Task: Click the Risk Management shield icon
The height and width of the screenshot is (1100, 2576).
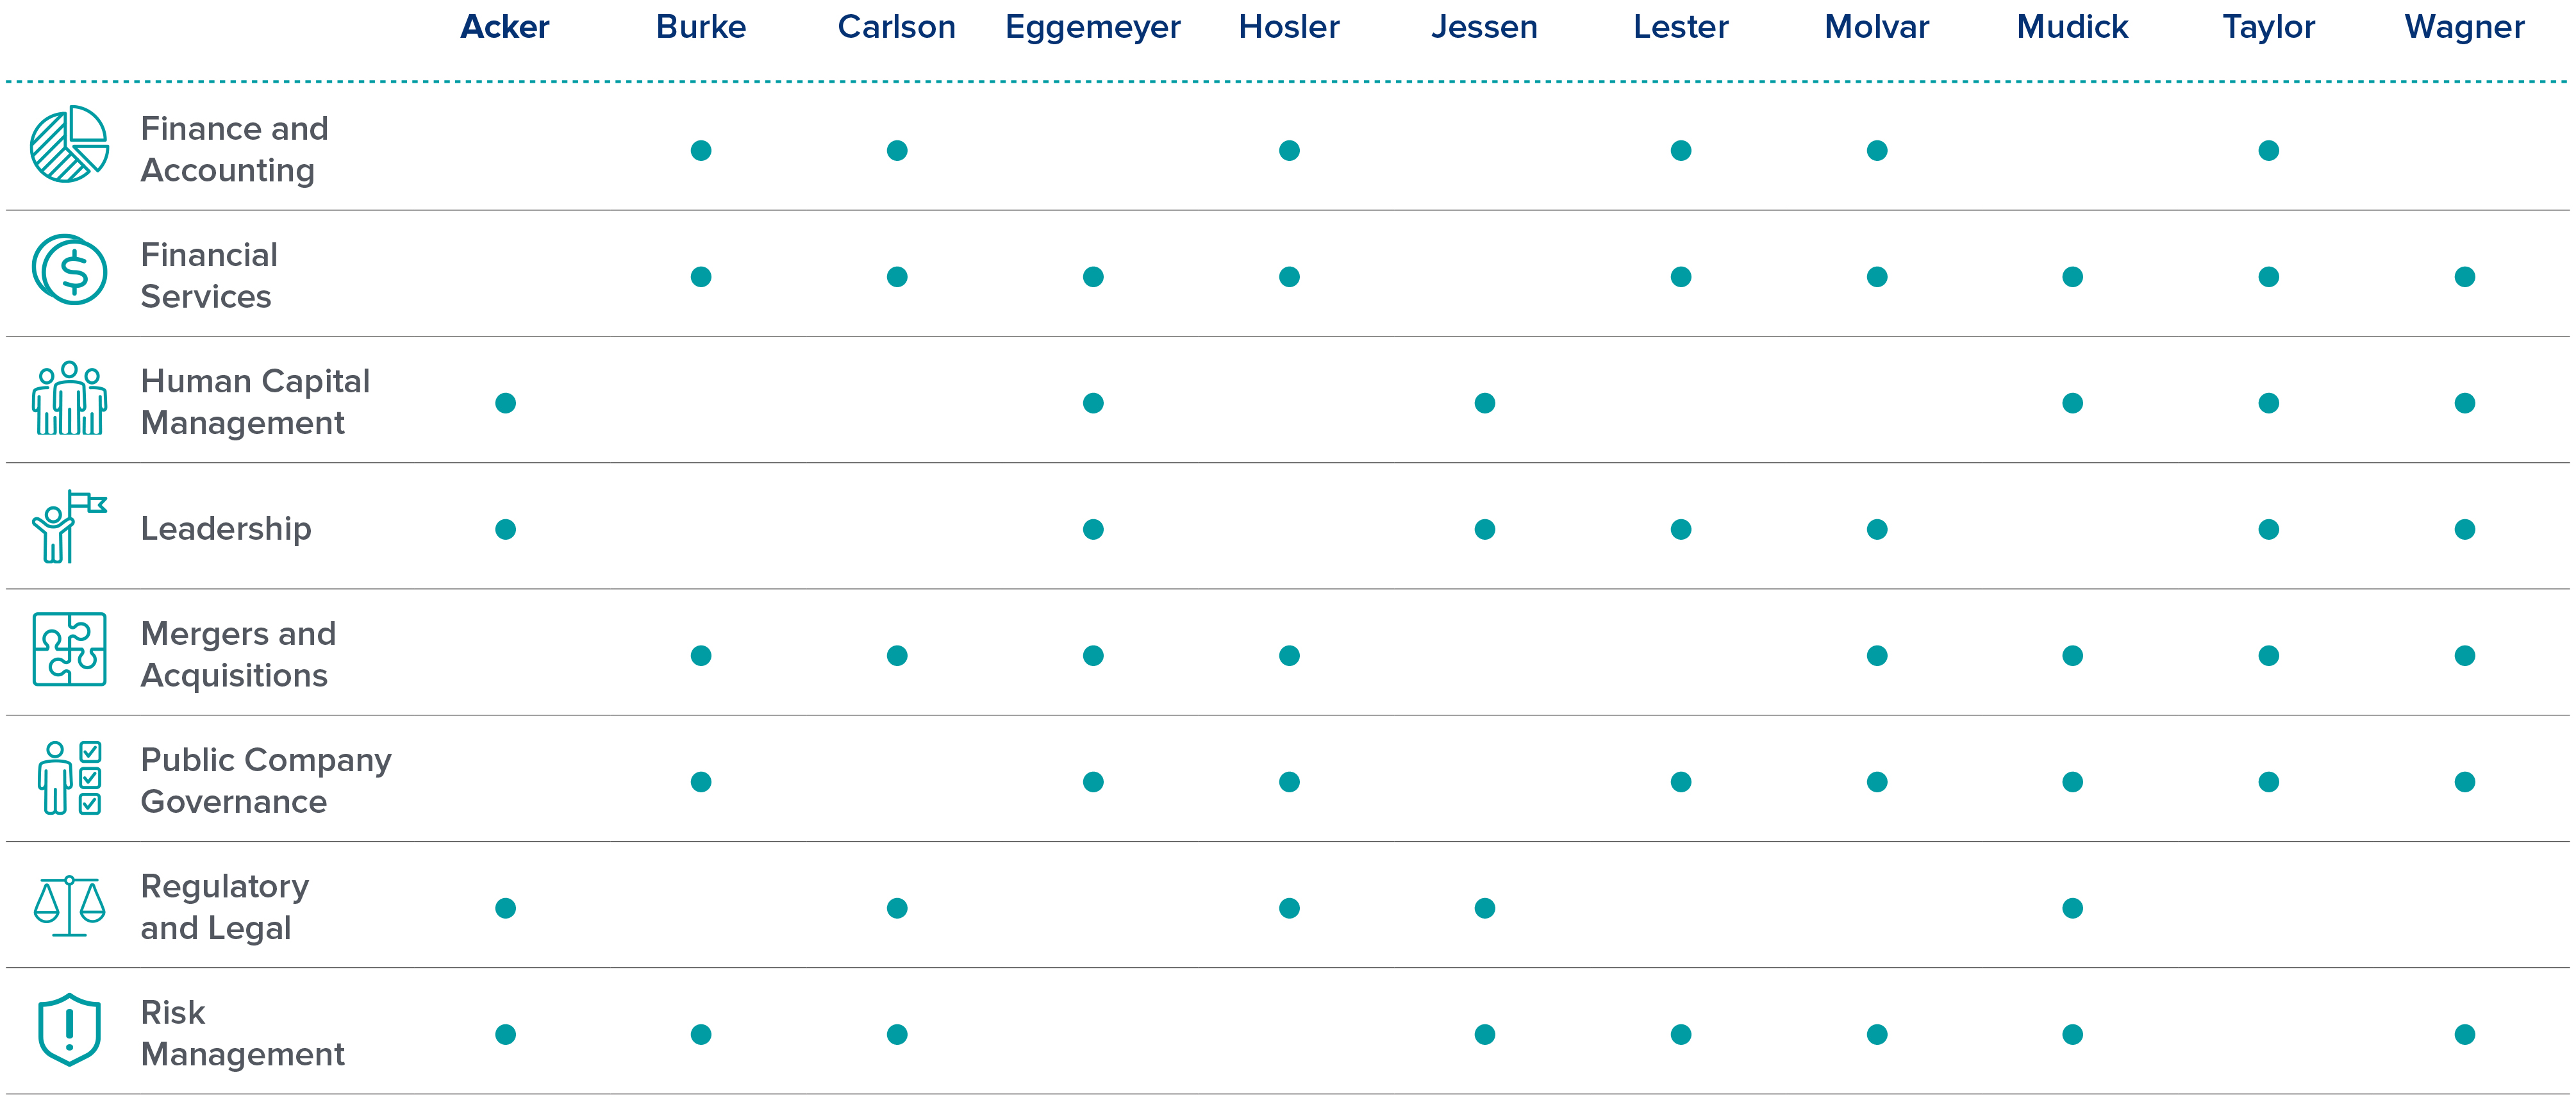Action: pyautogui.click(x=69, y=1030)
